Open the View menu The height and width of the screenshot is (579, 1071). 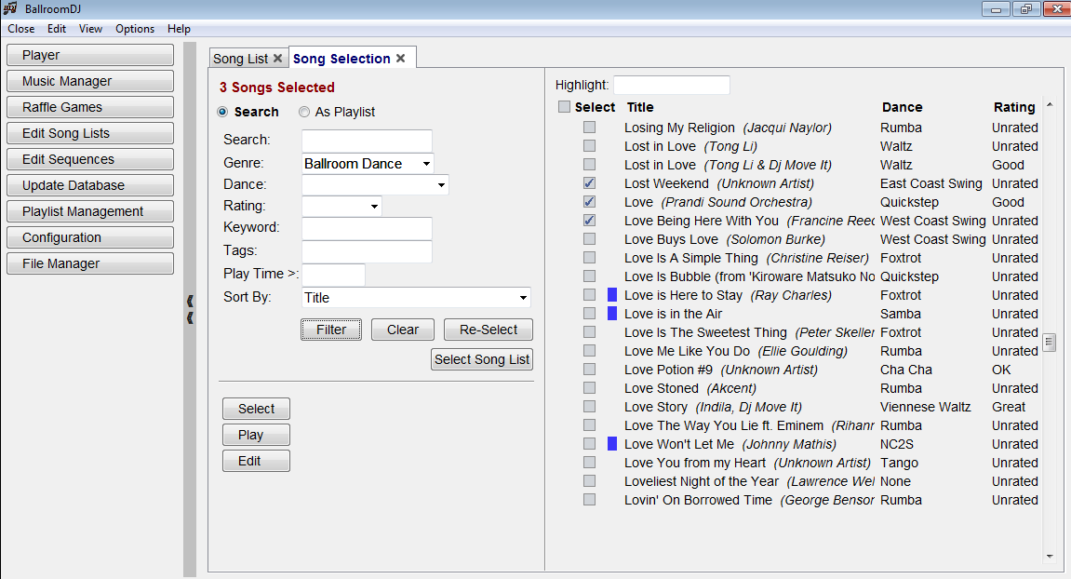[90, 29]
